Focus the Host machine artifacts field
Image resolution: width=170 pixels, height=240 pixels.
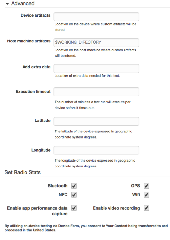point(96,42)
